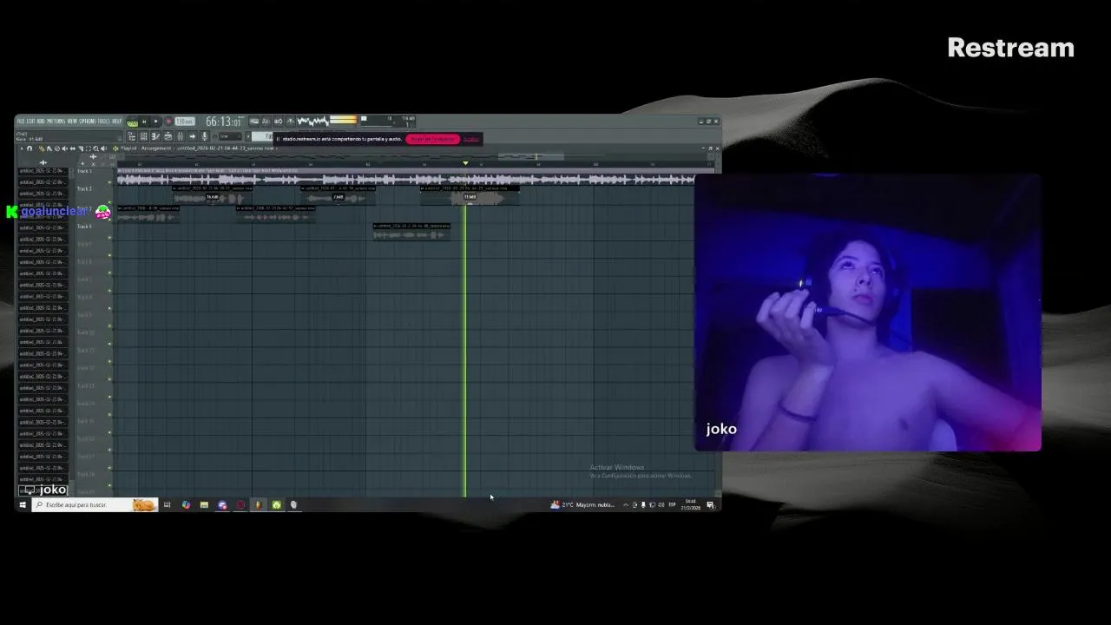This screenshot has height=625, width=1111.
Task: Click the green home icon on the taskbar
Action: coord(276,504)
